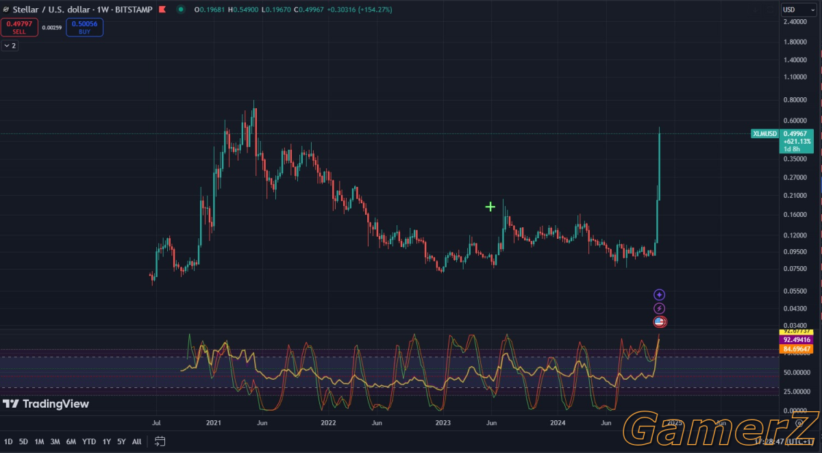
Task: Open the go-to-date calendar icon
Action: [160, 441]
